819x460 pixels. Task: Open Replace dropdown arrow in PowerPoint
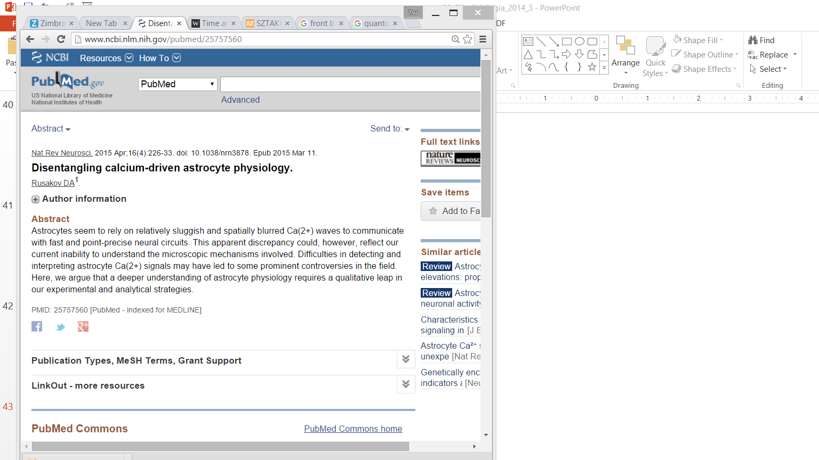coord(795,54)
